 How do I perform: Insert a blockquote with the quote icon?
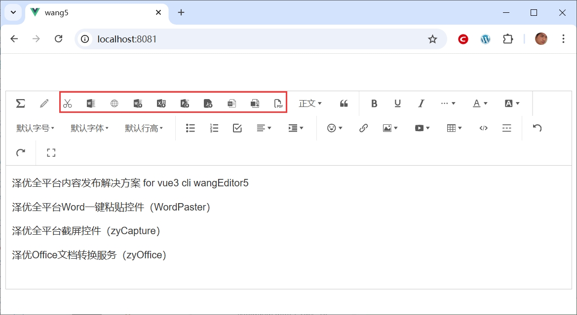pos(344,104)
